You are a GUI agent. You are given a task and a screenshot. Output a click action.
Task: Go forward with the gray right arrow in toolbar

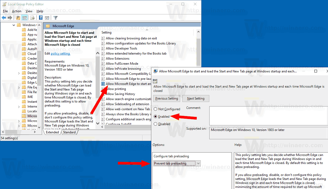click(x=10, y=18)
